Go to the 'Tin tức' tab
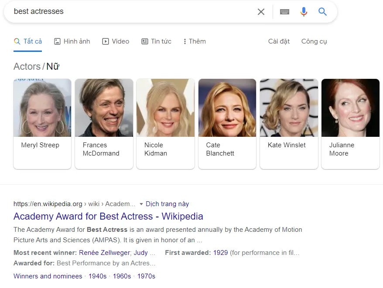 [x=156, y=41]
